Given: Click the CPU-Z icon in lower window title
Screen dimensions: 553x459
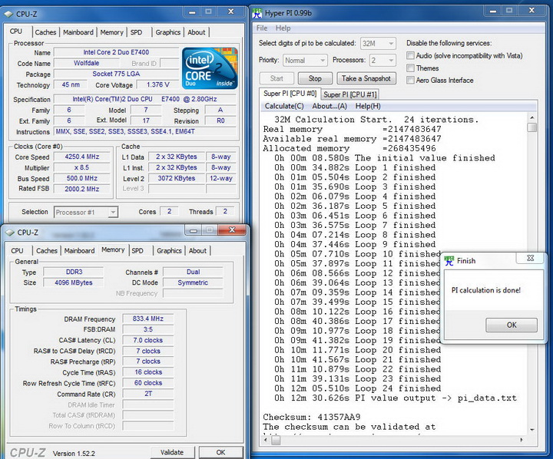Looking at the screenshot, I should [9, 233].
